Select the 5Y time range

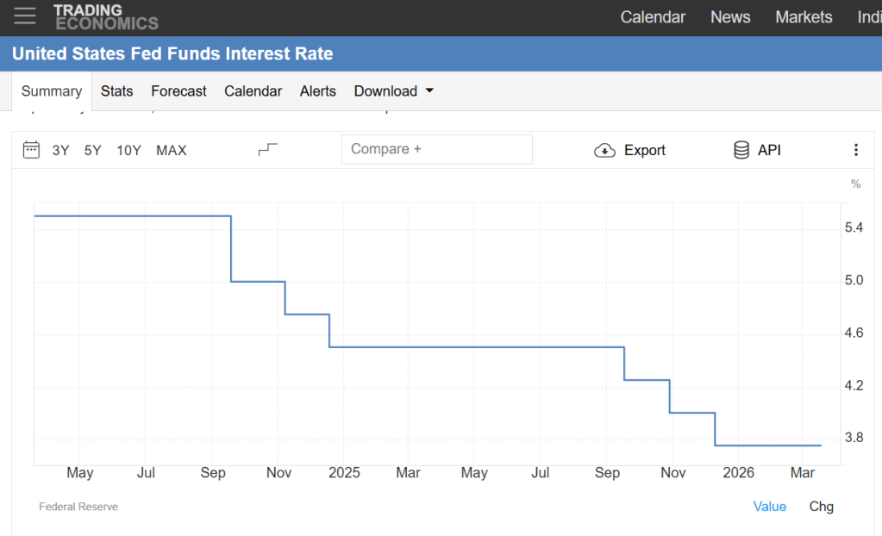pyautogui.click(x=92, y=151)
